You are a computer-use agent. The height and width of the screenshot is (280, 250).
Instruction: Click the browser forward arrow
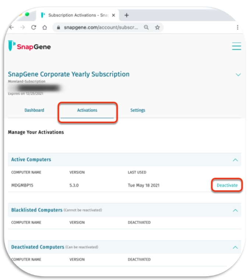(x=22, y=27)
